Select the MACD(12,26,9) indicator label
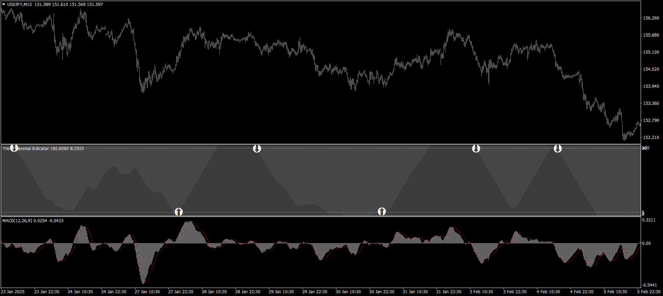The image size is (663, 296). point(17,221)
